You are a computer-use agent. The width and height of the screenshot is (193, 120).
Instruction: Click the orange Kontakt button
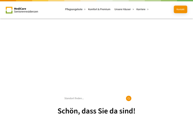(180, 9)
